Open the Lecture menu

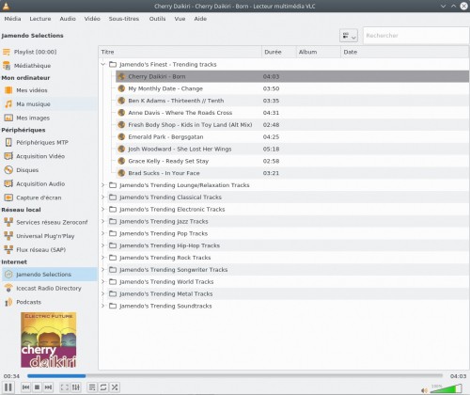[40, 19]
